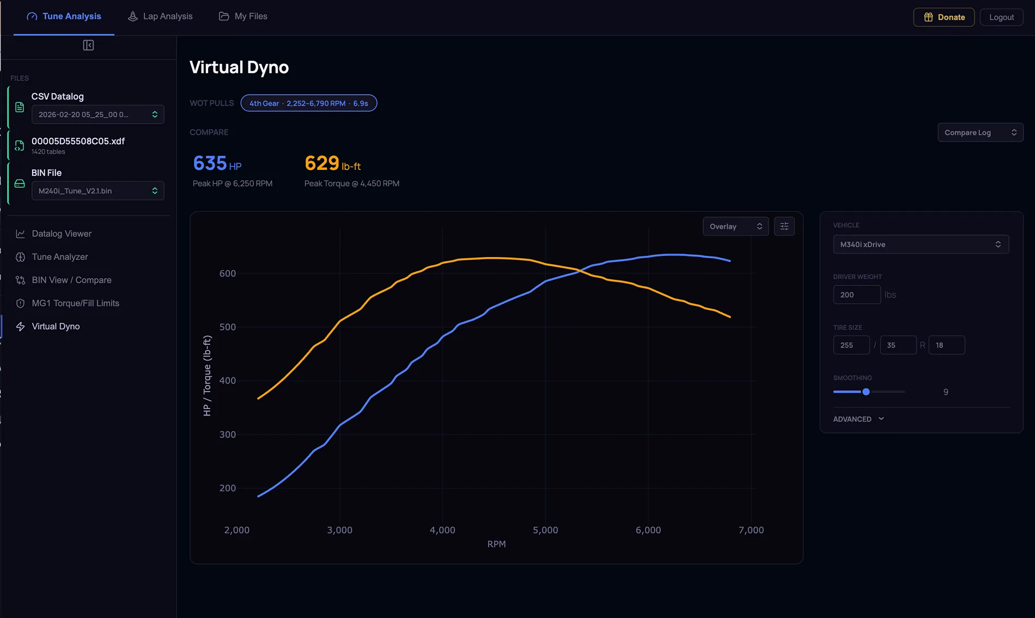Open the Overlay chart mode dropdown
The height and width of the screenshot is (618, 1035).
[736, 227]
